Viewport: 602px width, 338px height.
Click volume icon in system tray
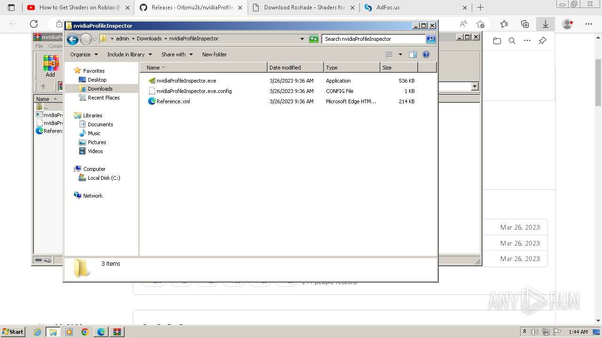coord(535,332)
